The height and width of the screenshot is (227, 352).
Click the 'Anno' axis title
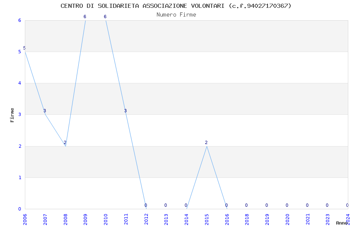click(342, 223)
